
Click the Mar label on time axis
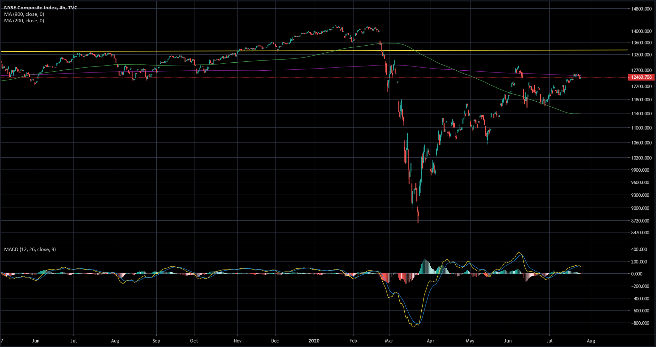pos(389,341)
